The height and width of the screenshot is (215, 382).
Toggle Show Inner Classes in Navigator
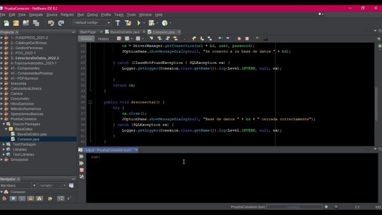coord(39,198)
